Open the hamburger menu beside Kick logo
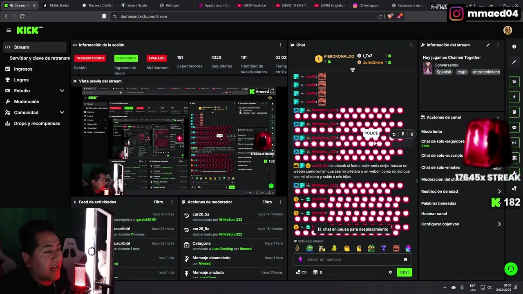Image resolution: width=523 pixels, height=294 pixels. (x=9, y=30)
